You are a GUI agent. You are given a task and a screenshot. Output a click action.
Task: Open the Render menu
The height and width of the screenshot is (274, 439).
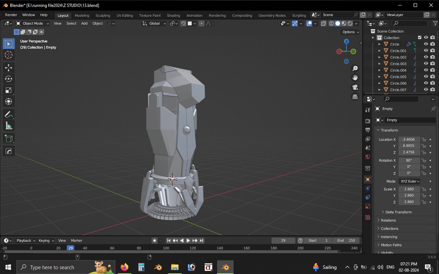point(11,15)
